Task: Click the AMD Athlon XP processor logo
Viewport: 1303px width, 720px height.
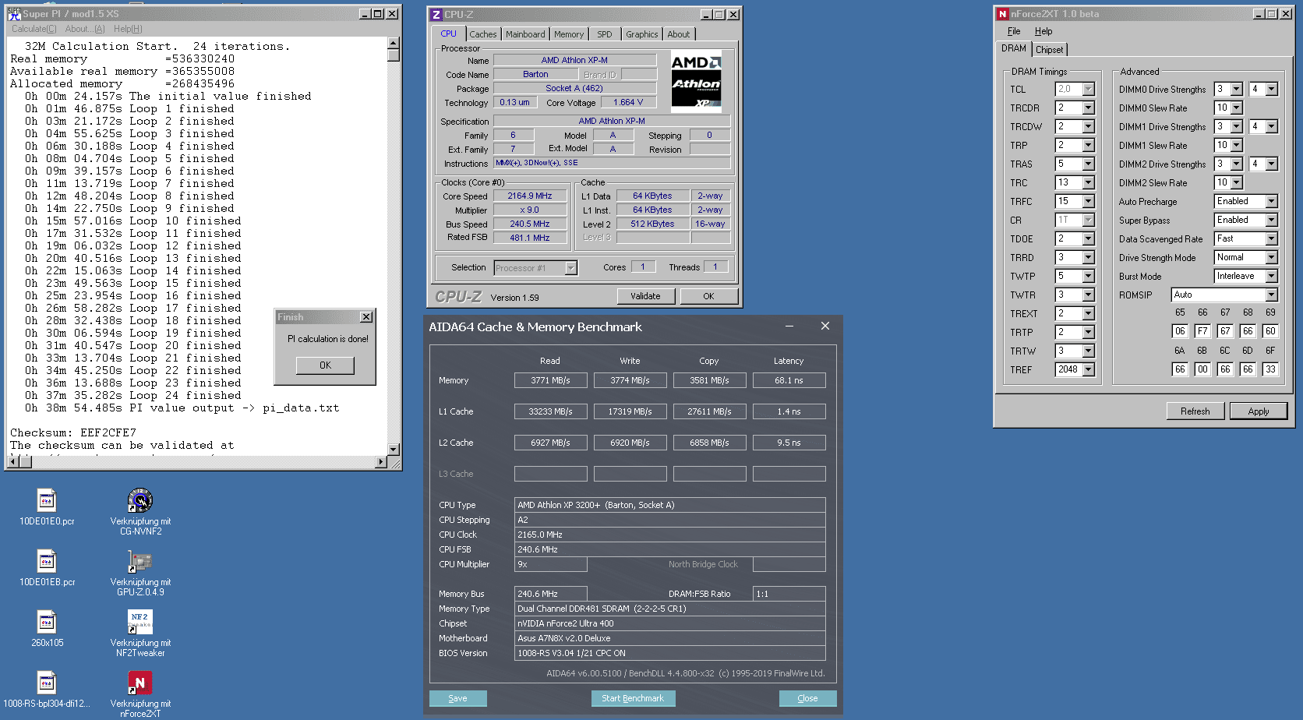Action: click(x=696, y=81)
